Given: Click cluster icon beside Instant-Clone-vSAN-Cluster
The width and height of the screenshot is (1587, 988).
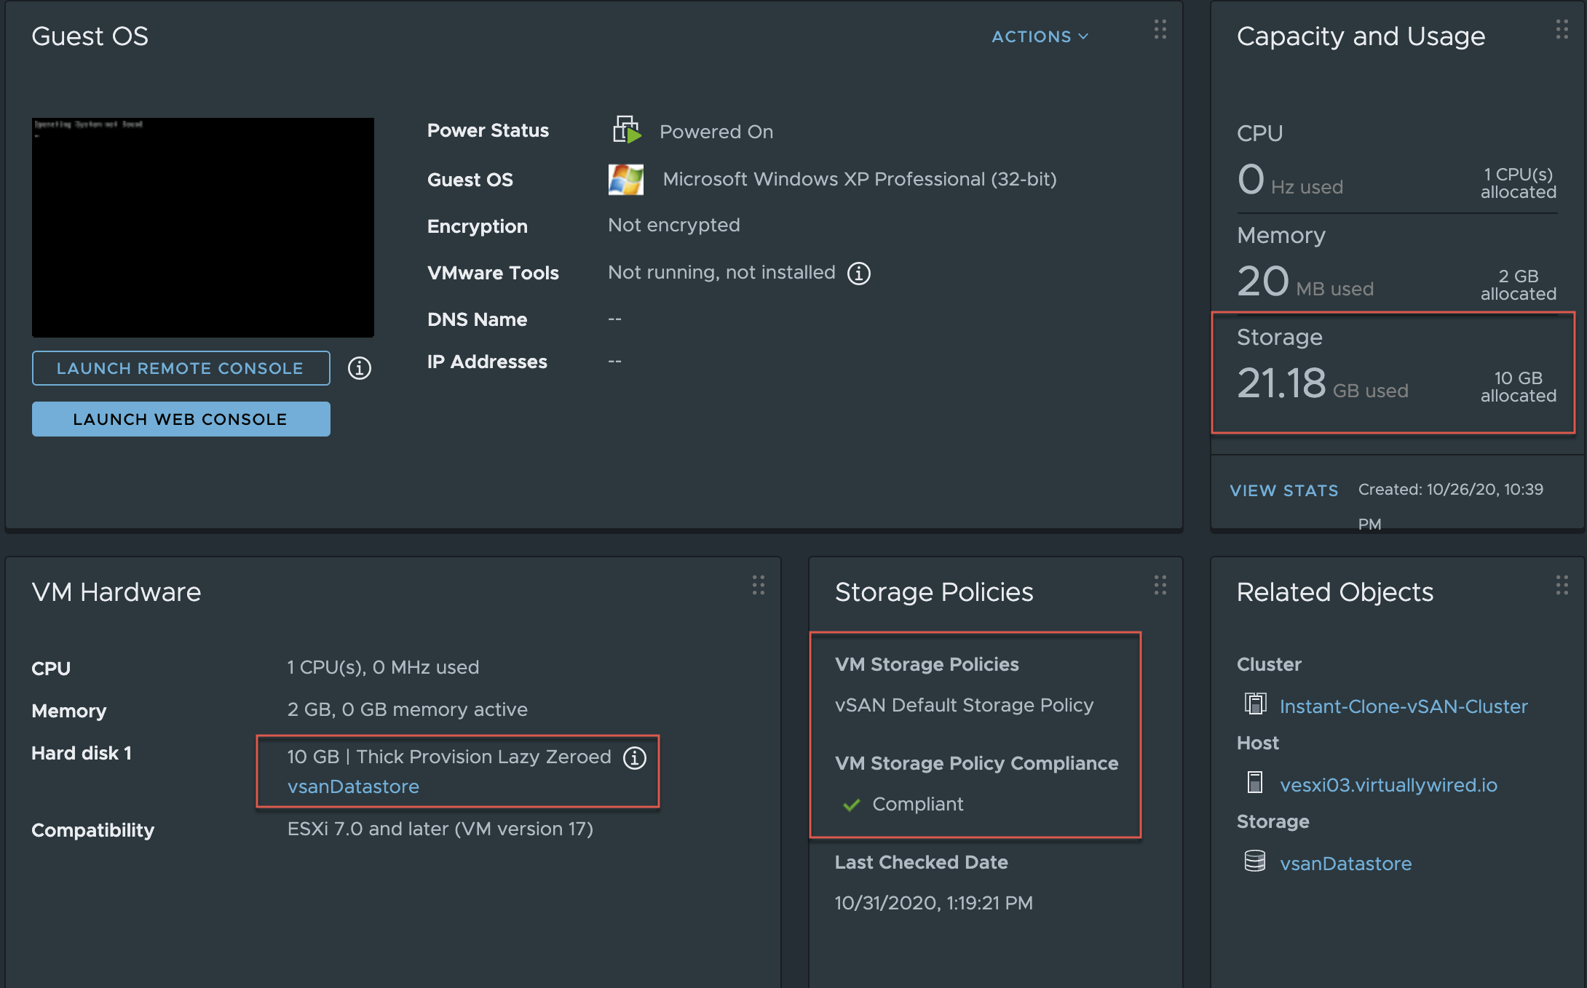Looking at the screenshot, I should tap(1255, 704).
